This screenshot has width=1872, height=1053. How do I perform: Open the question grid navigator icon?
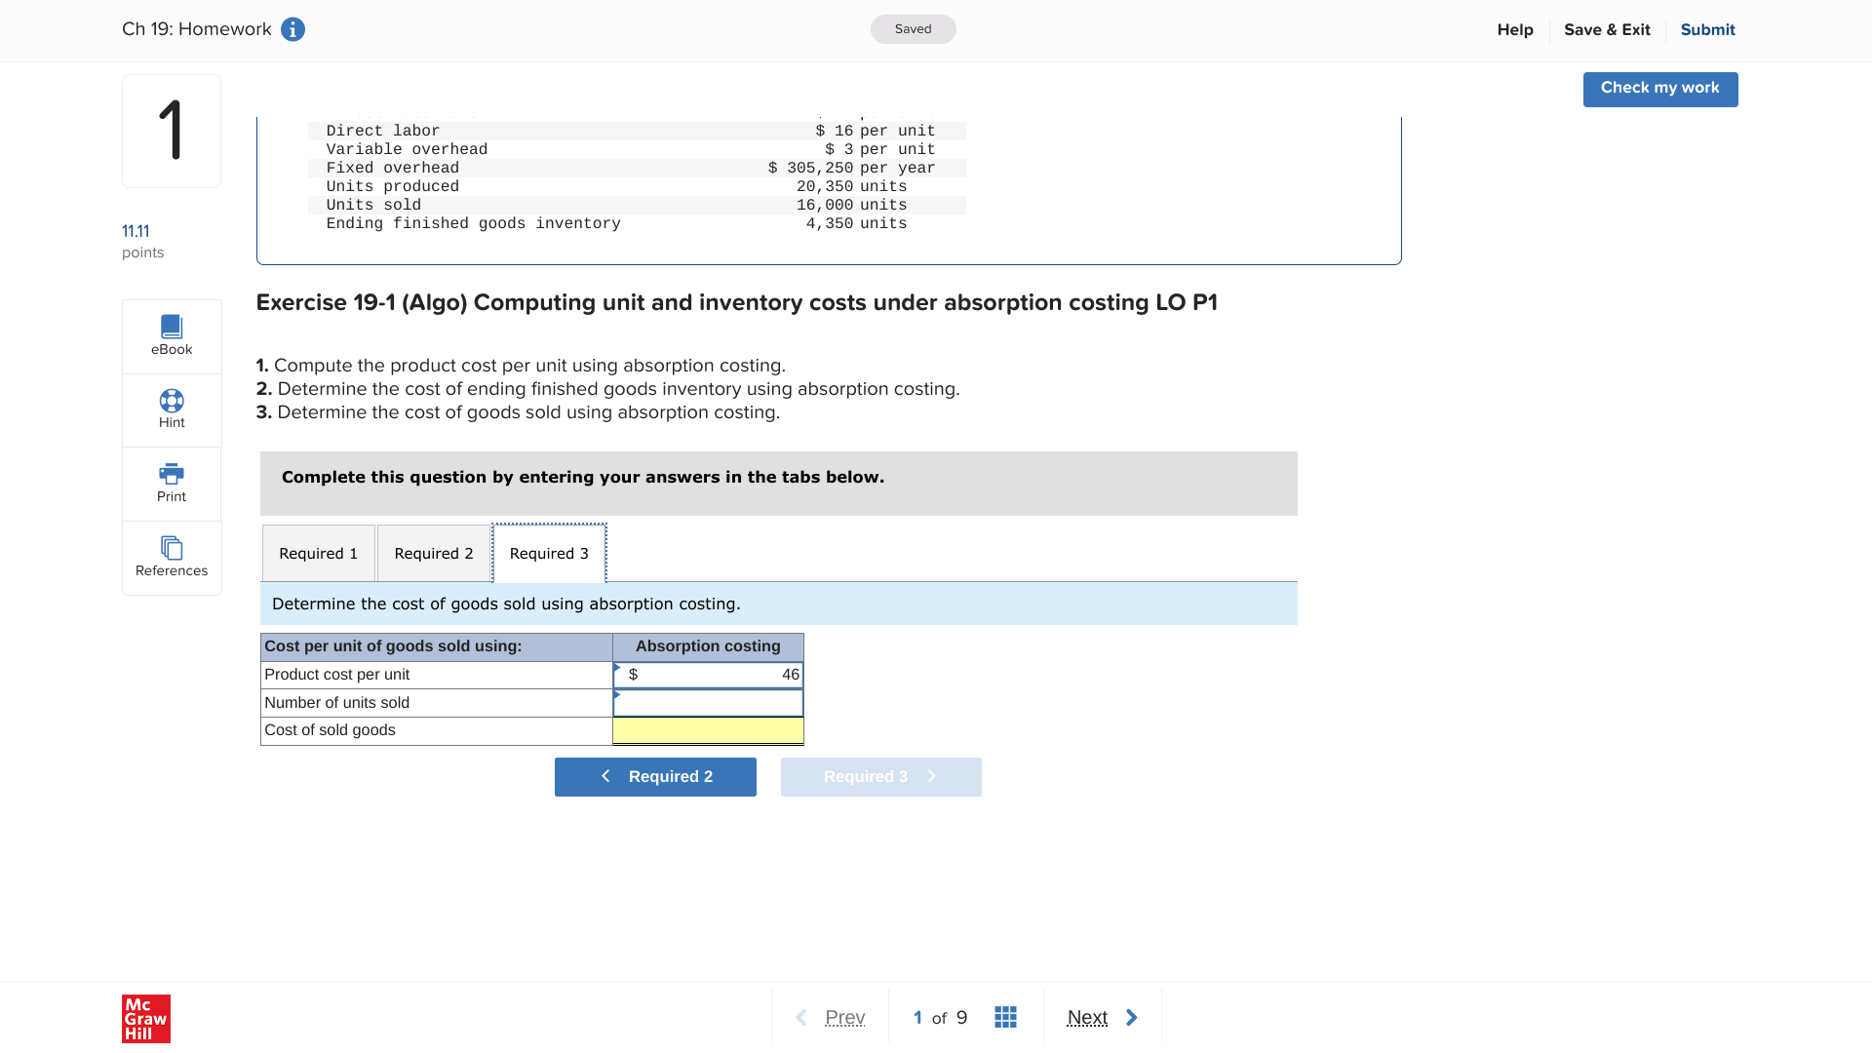coord(1005,1017)
